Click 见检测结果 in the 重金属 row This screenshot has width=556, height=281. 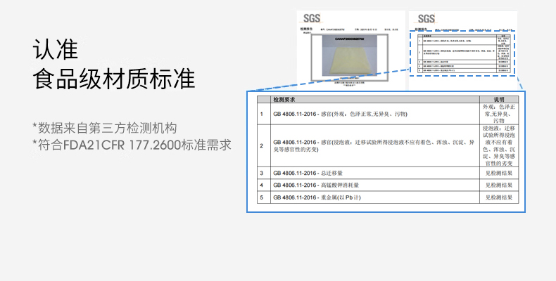tap(498, 198)
